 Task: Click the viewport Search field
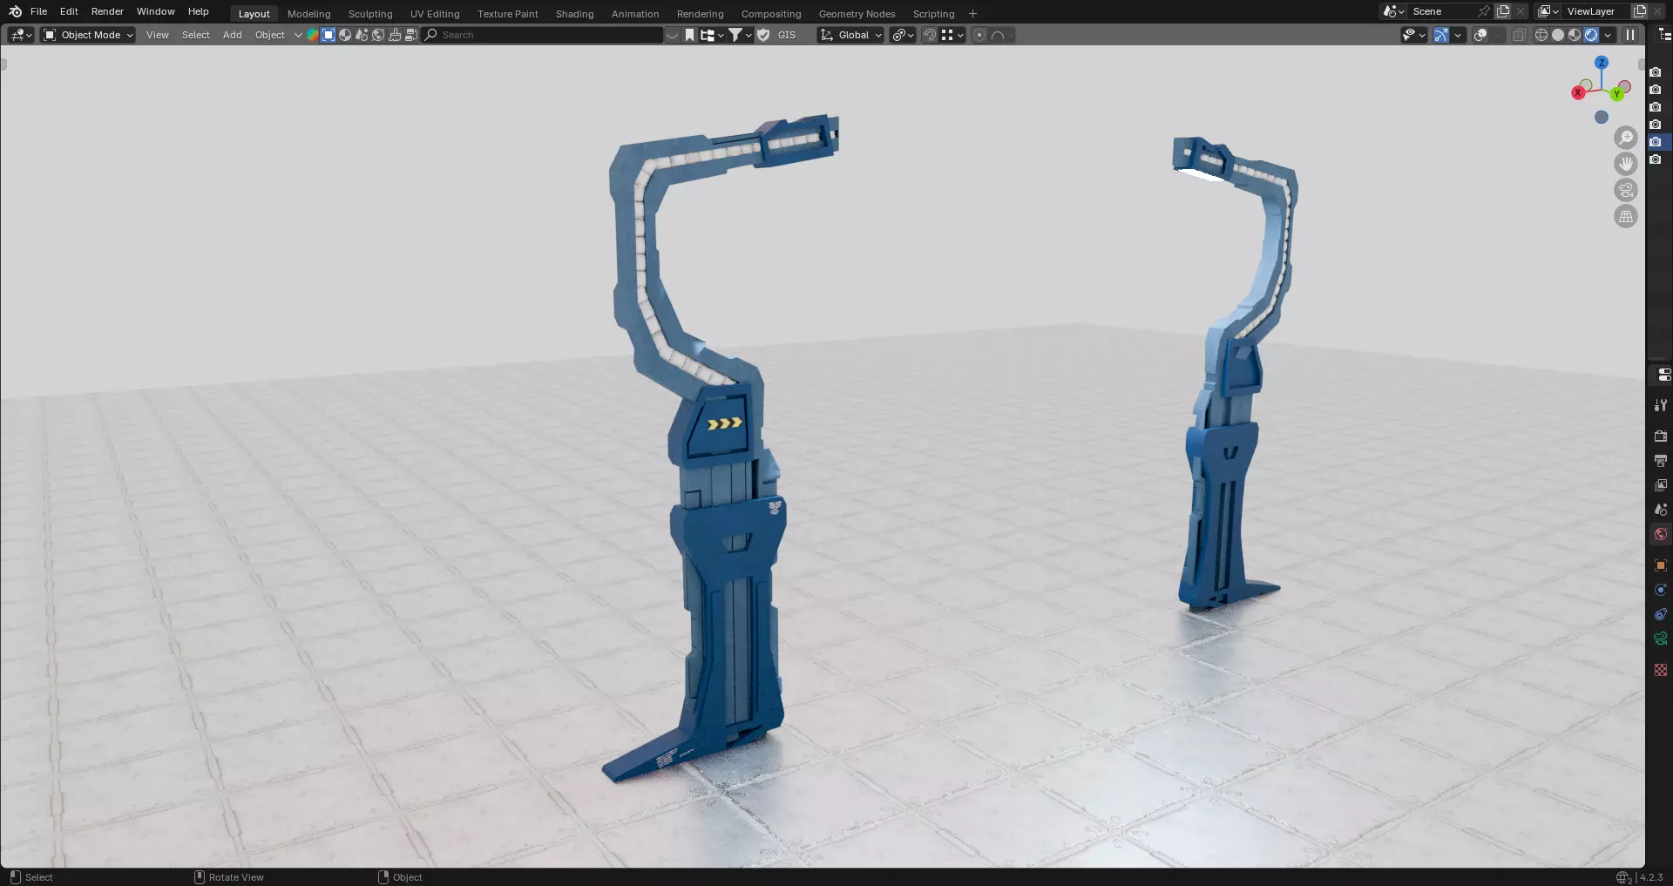[x=543, y=35]
